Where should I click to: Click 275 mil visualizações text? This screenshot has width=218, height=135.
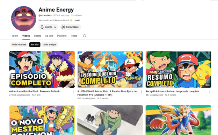click(20, 95)
